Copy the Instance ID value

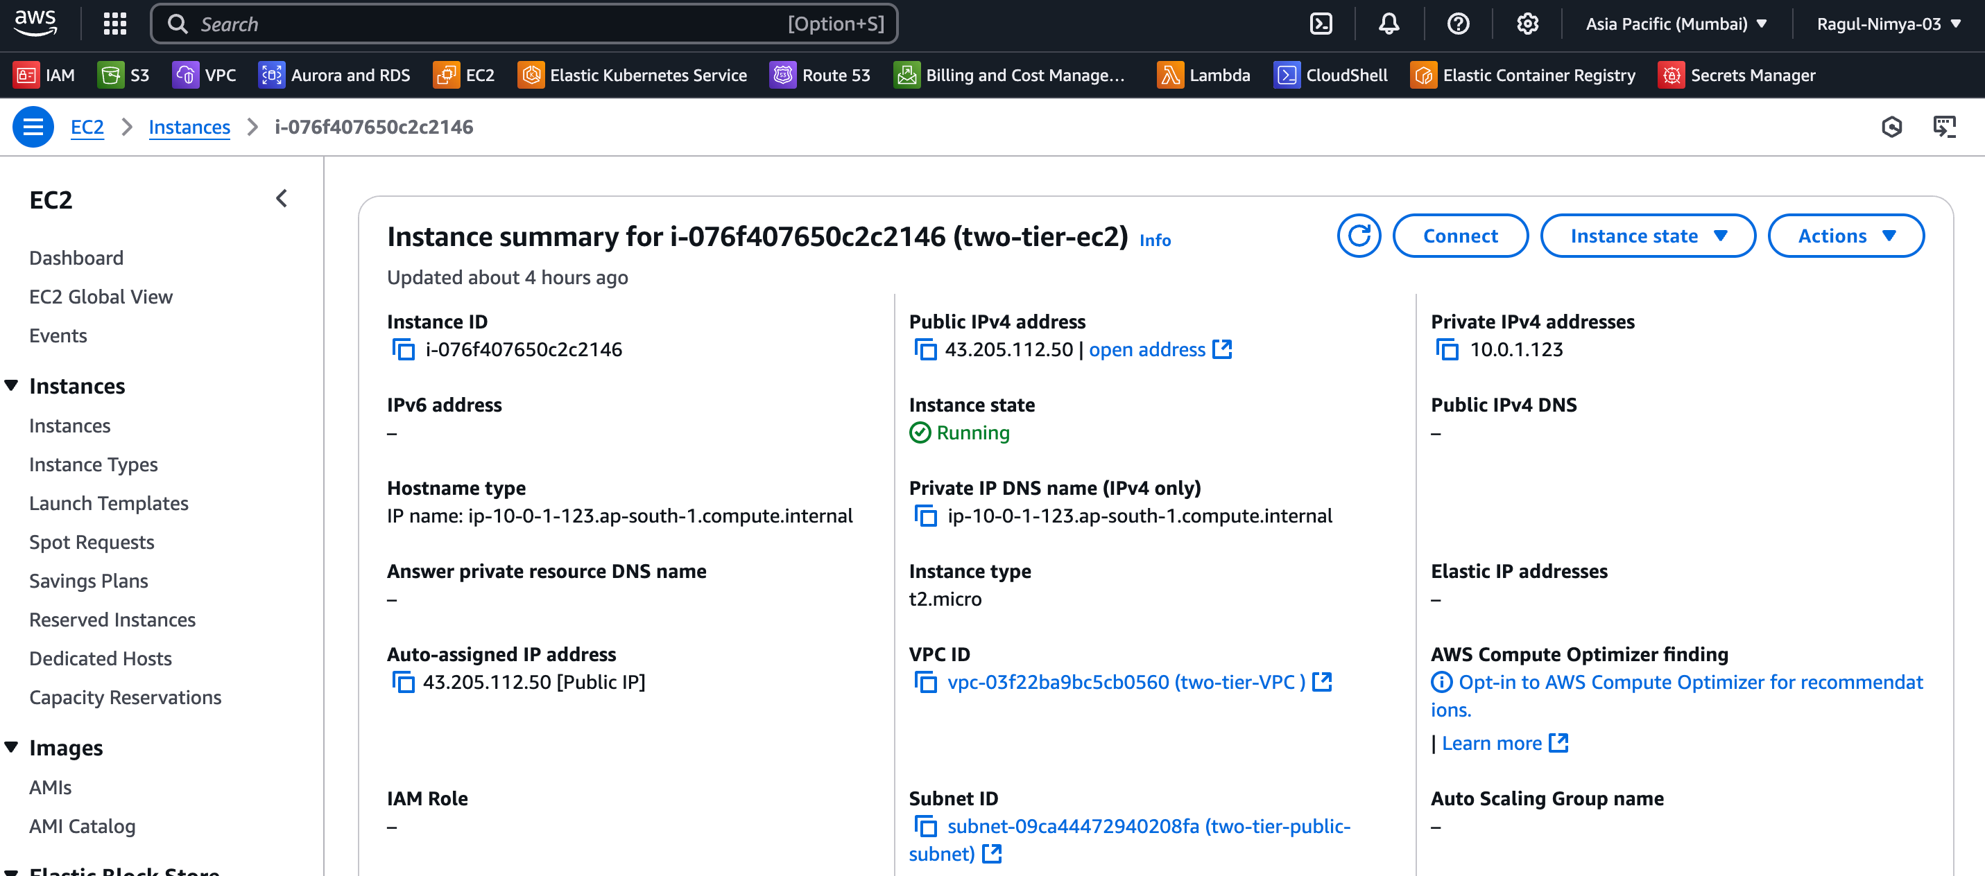(x=403, y=349)
